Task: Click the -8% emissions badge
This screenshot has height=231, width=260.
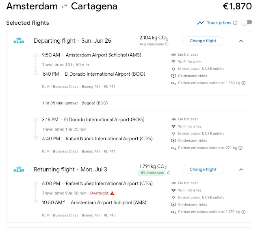Action: point(152,173)
